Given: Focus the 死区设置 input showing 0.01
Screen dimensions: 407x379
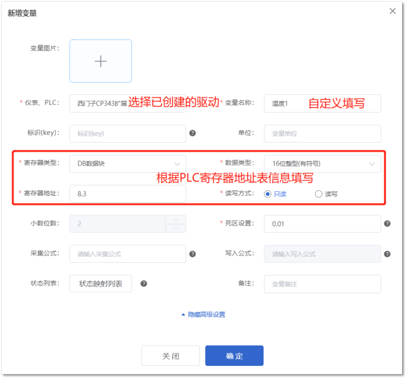Looking at the screenshot, I should [x=322, y=224].
